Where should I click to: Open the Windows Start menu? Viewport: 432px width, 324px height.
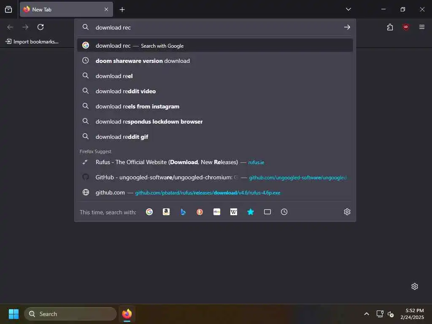coord(14,314)
